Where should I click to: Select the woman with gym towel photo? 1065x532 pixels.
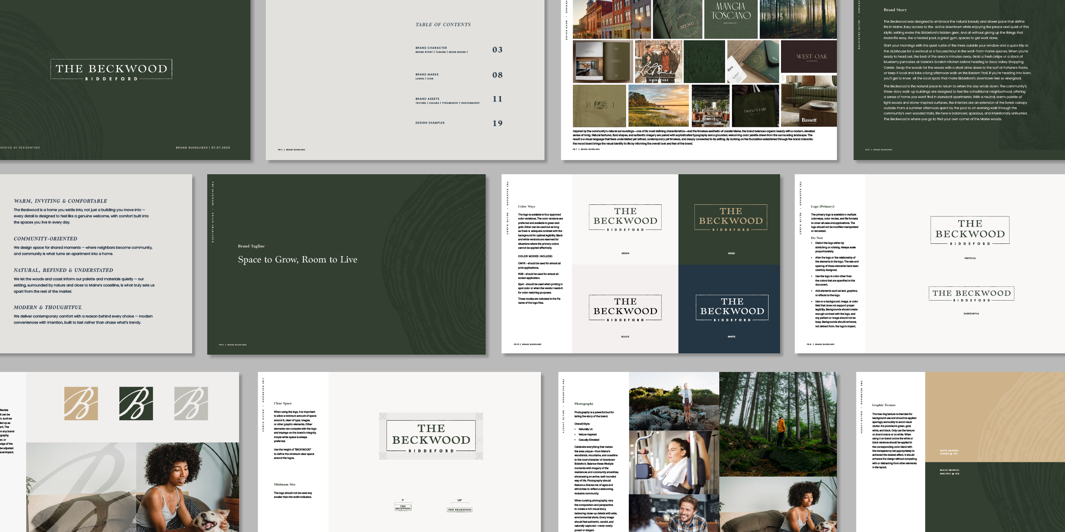point(674,463)
